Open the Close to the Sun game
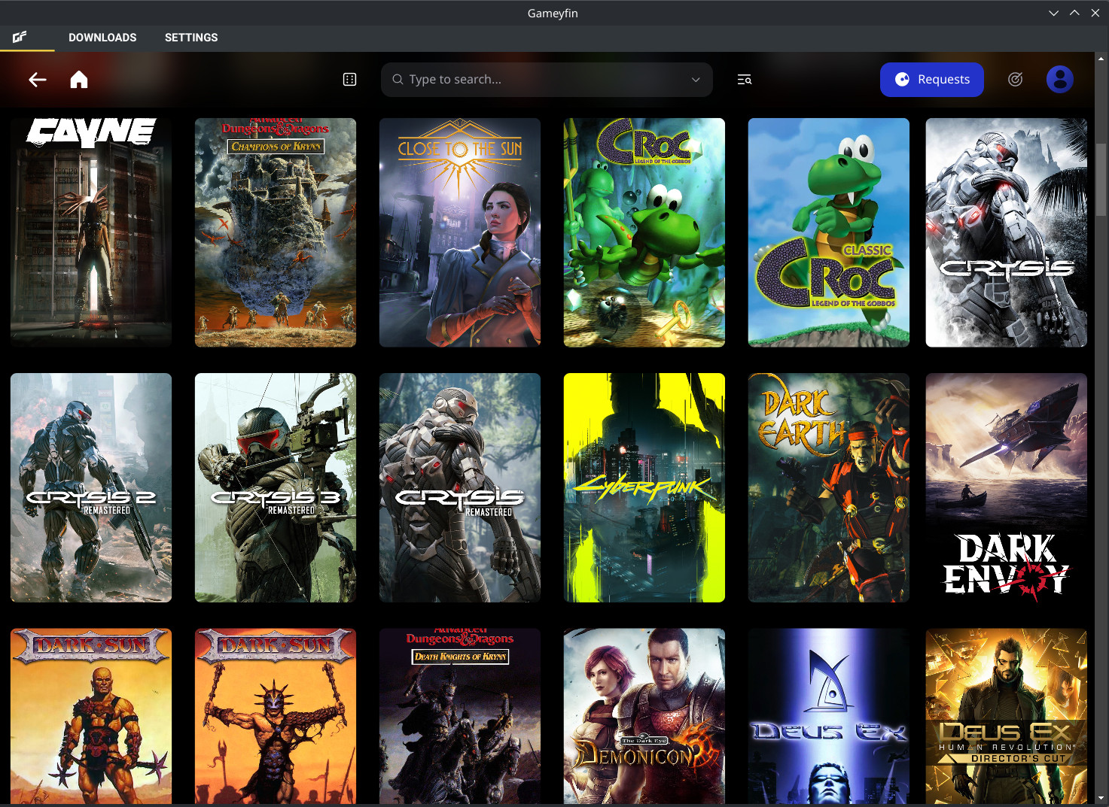1109x807 pixels. tap(460, 232)
